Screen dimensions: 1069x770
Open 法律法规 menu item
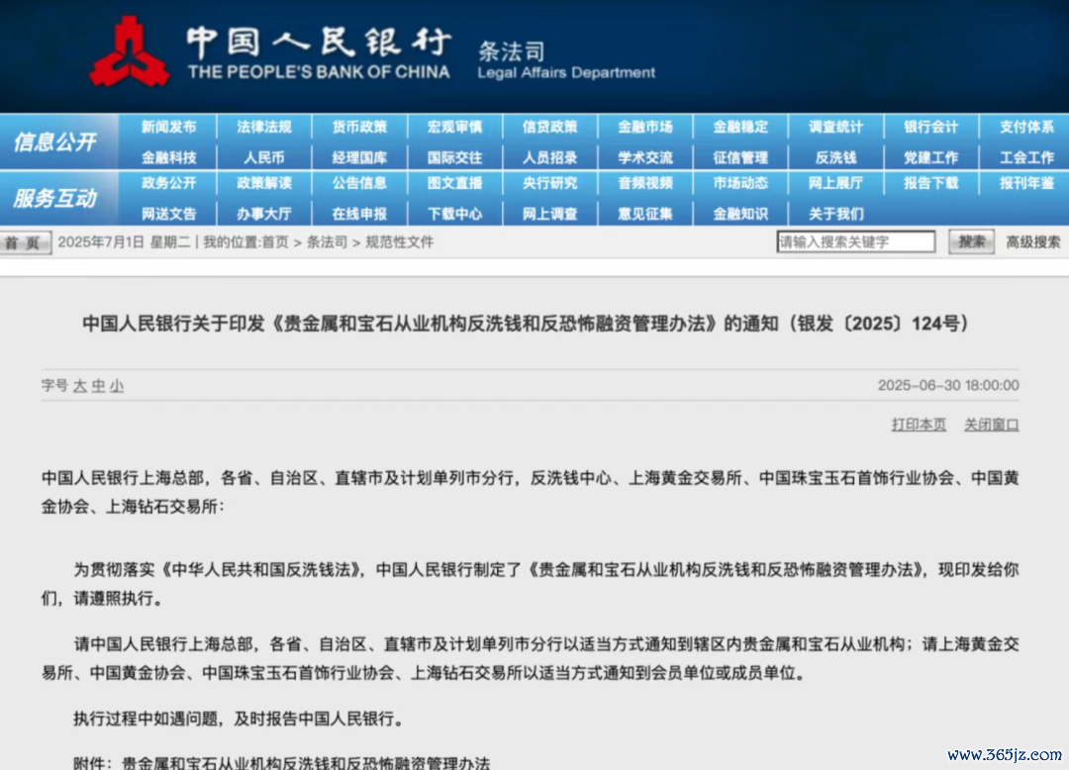point(264,127)
